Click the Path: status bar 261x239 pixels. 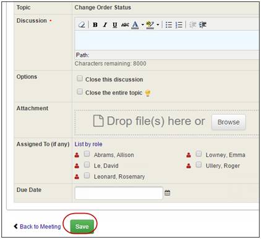167,55
